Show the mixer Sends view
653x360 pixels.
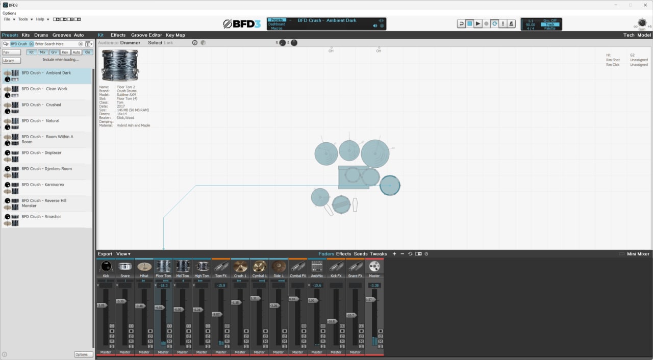pyautogui.click(x=361, y=254)
